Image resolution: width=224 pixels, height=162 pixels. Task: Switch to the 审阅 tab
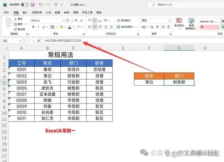click(66, 13)
